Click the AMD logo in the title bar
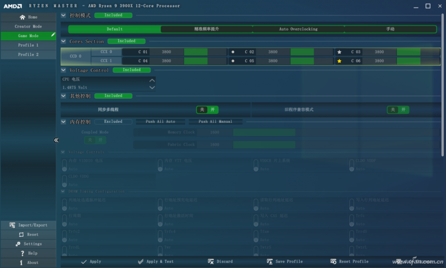The height and width of the screenshot is (268, 446). coord(12,6)
